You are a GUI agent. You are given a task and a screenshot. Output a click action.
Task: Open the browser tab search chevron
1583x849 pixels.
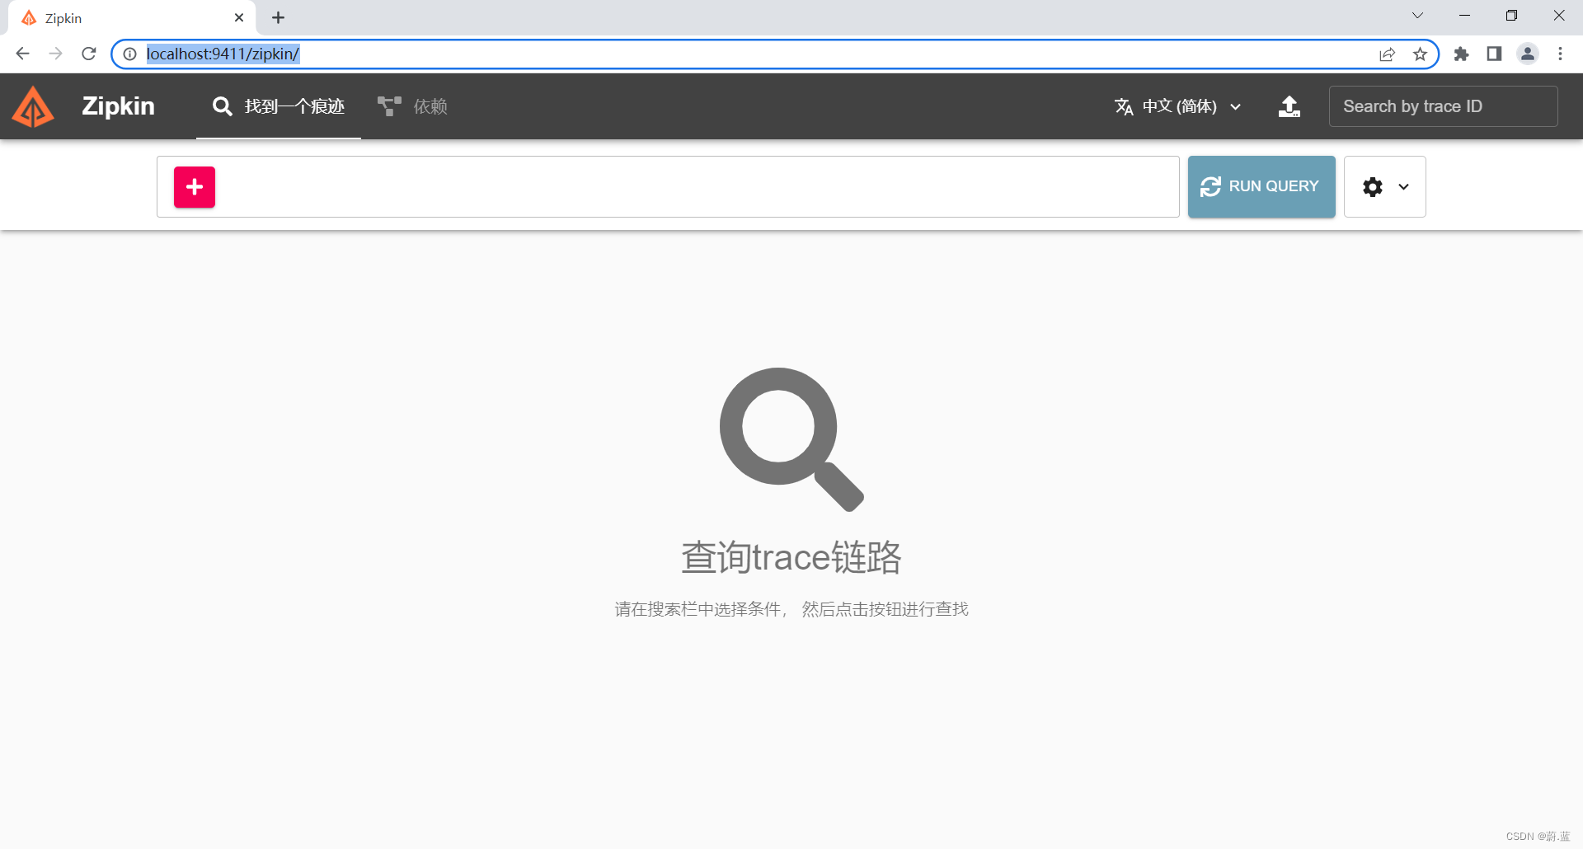tap(1418, 15)
